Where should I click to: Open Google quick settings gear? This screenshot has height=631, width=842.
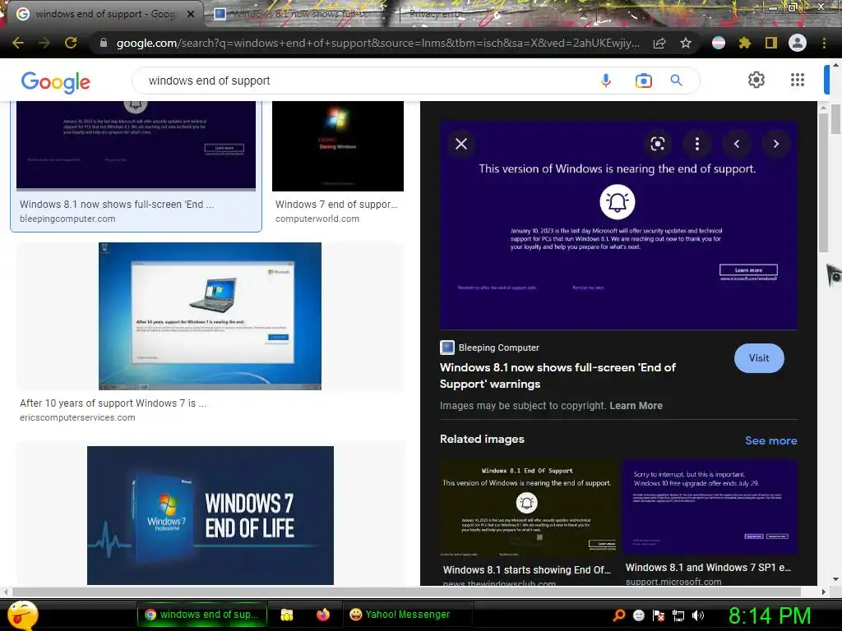click(x=756, y=80)
